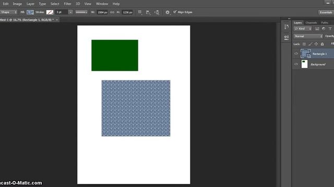Click the shape height H field
334x187 pixels.
coord(127,12)
